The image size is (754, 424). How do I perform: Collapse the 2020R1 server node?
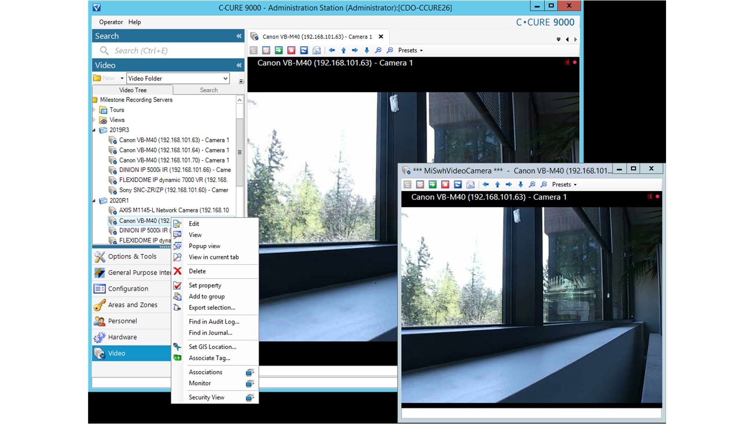(94, 201)
